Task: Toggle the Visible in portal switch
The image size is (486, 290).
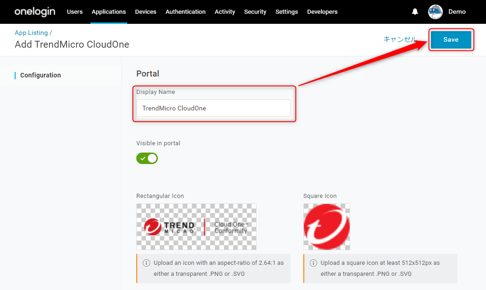Action: pos(147,158)
